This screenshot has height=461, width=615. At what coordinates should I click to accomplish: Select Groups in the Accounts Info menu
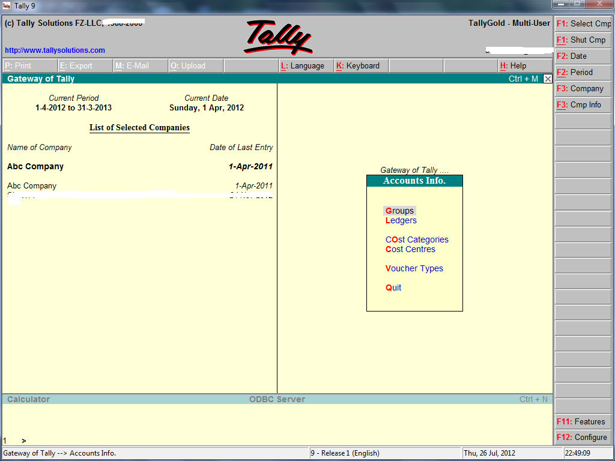click(x=399, y=211)
